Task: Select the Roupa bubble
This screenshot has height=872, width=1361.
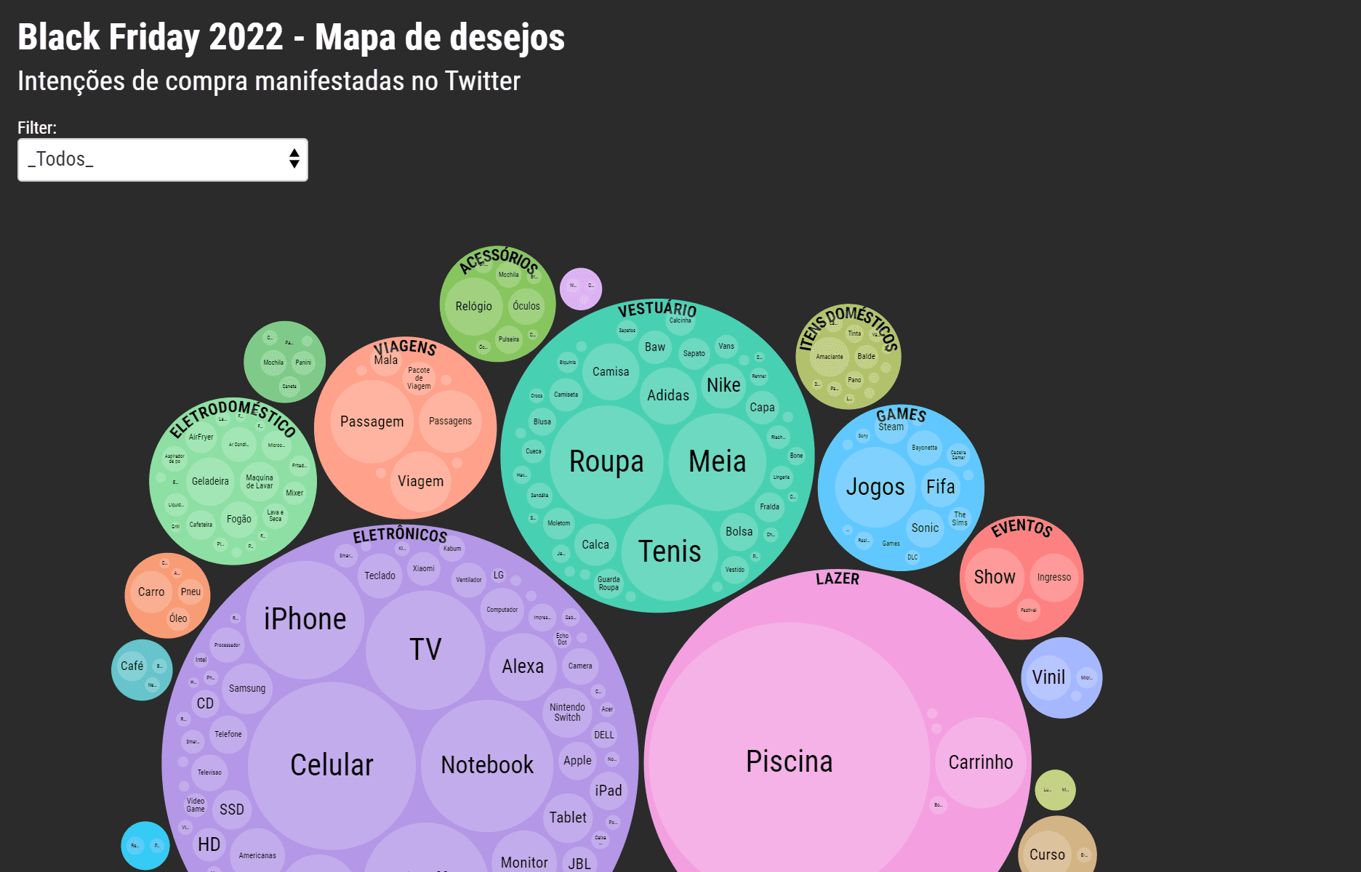Action: tap(606, 462)
